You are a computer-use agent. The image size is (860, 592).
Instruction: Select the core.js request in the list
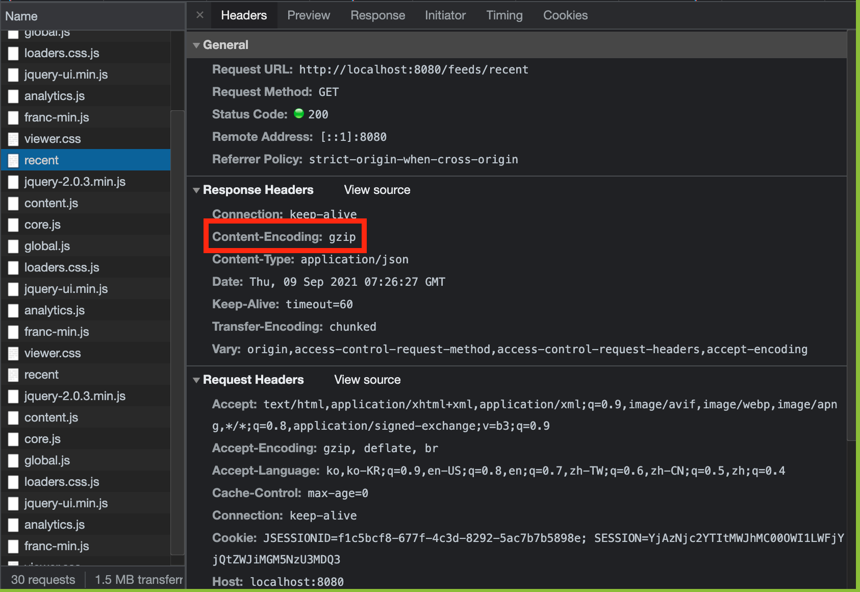point(42,224)
